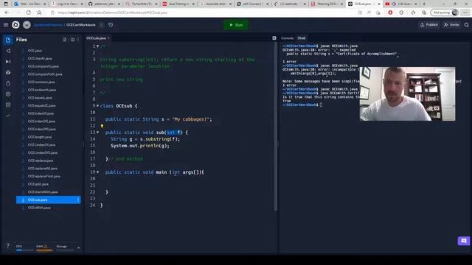This screenshot has width=472, height=265.
Task: Open search magnifier icon in header
Action: (467, 25)
